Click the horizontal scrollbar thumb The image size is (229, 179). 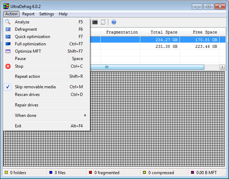tap(147, 67)
